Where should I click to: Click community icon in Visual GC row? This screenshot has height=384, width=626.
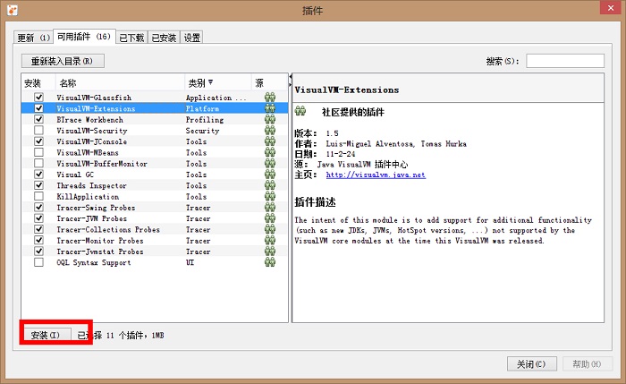coord(270,175)
